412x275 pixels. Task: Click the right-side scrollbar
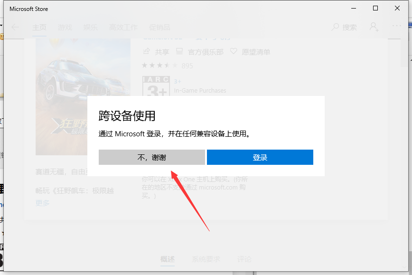point(409,142)
